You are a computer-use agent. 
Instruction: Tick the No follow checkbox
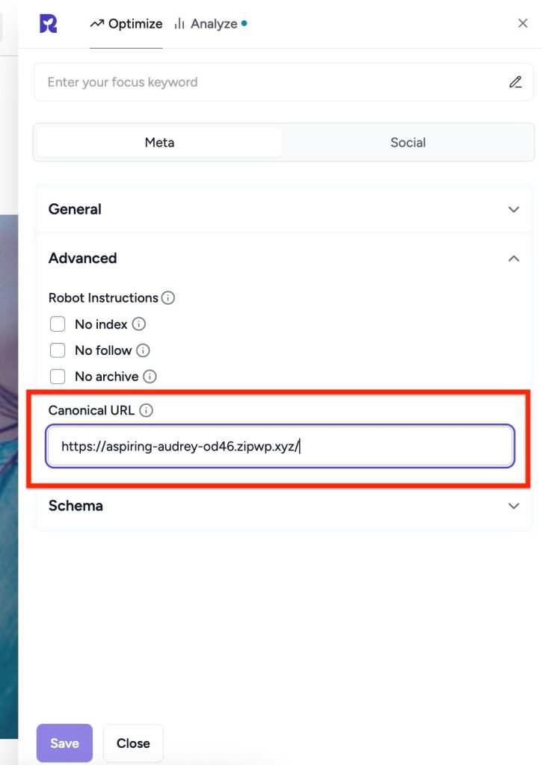coord(58,350)
